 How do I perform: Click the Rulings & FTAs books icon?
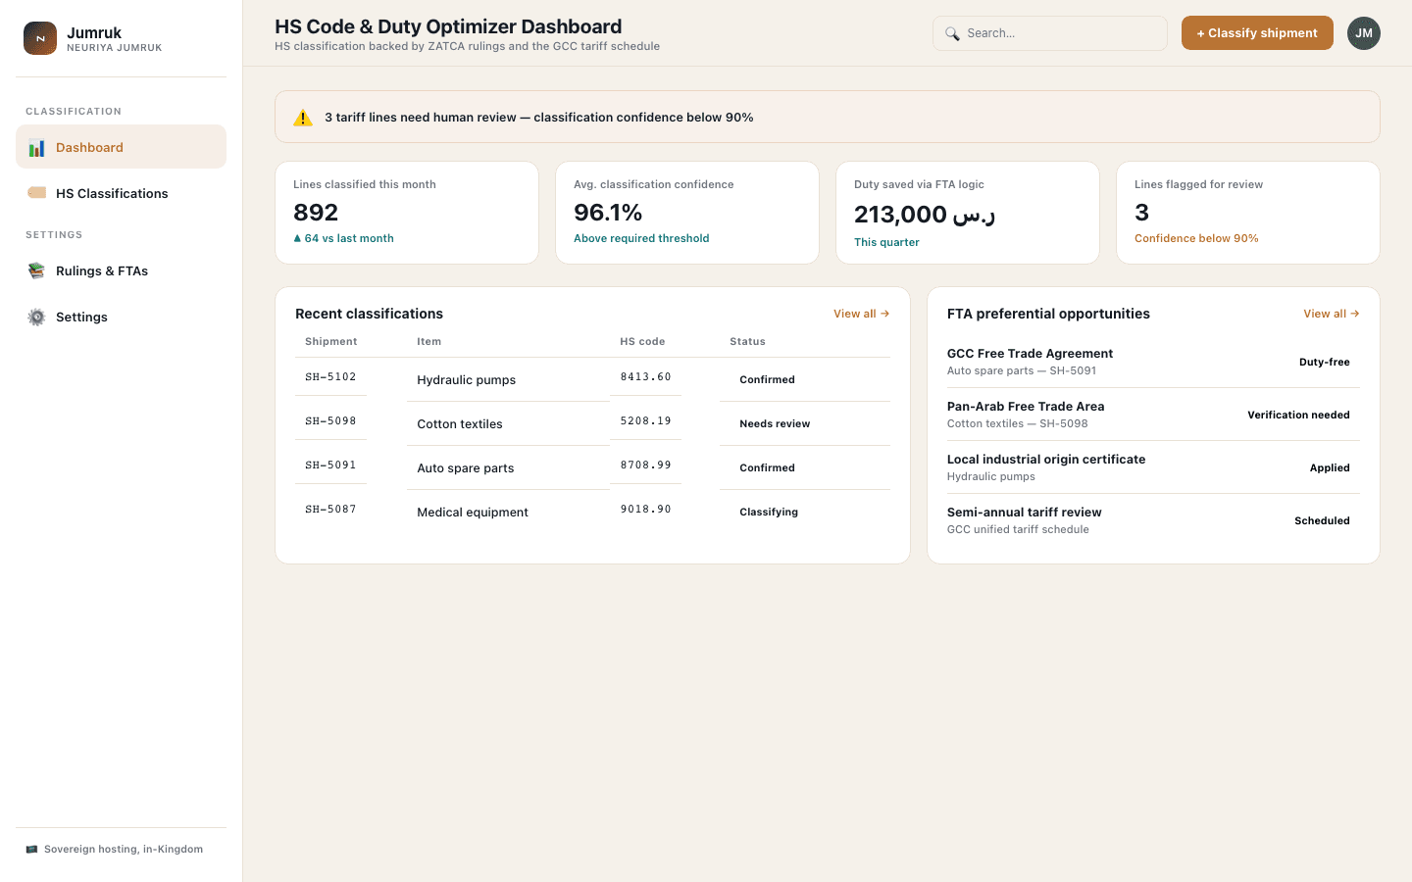point(36,270)
